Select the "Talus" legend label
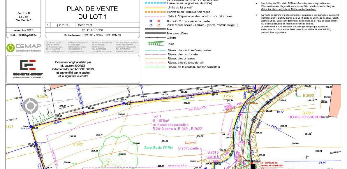Viewport: 347px width, 169px height. pos(171,44)
